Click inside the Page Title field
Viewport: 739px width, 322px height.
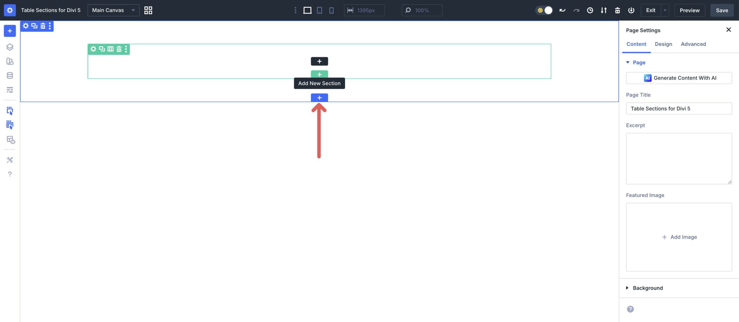click(x=679, y=108)
